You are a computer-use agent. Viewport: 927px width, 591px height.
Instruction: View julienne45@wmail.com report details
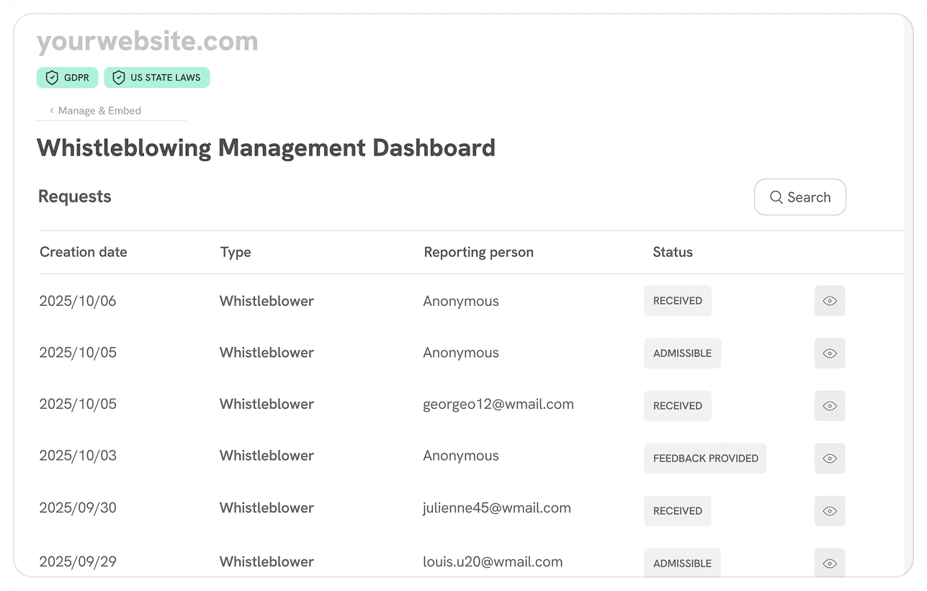pyautogui.click(x=829, y=511)
